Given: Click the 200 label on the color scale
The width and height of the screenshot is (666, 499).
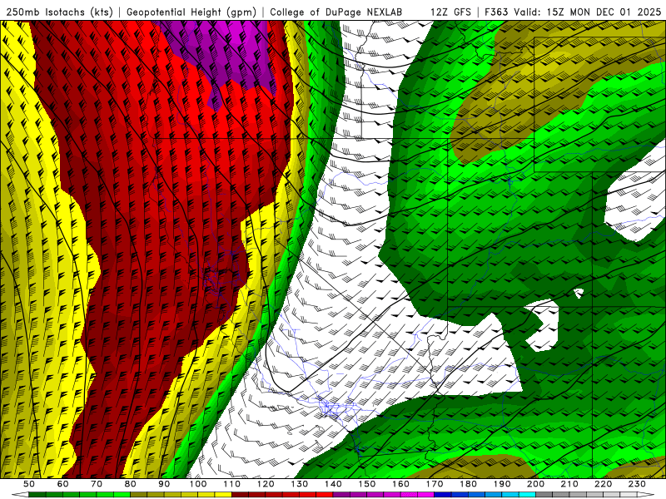Looking at the screenshot, I should pyautogui.click(x=535, y=484).
